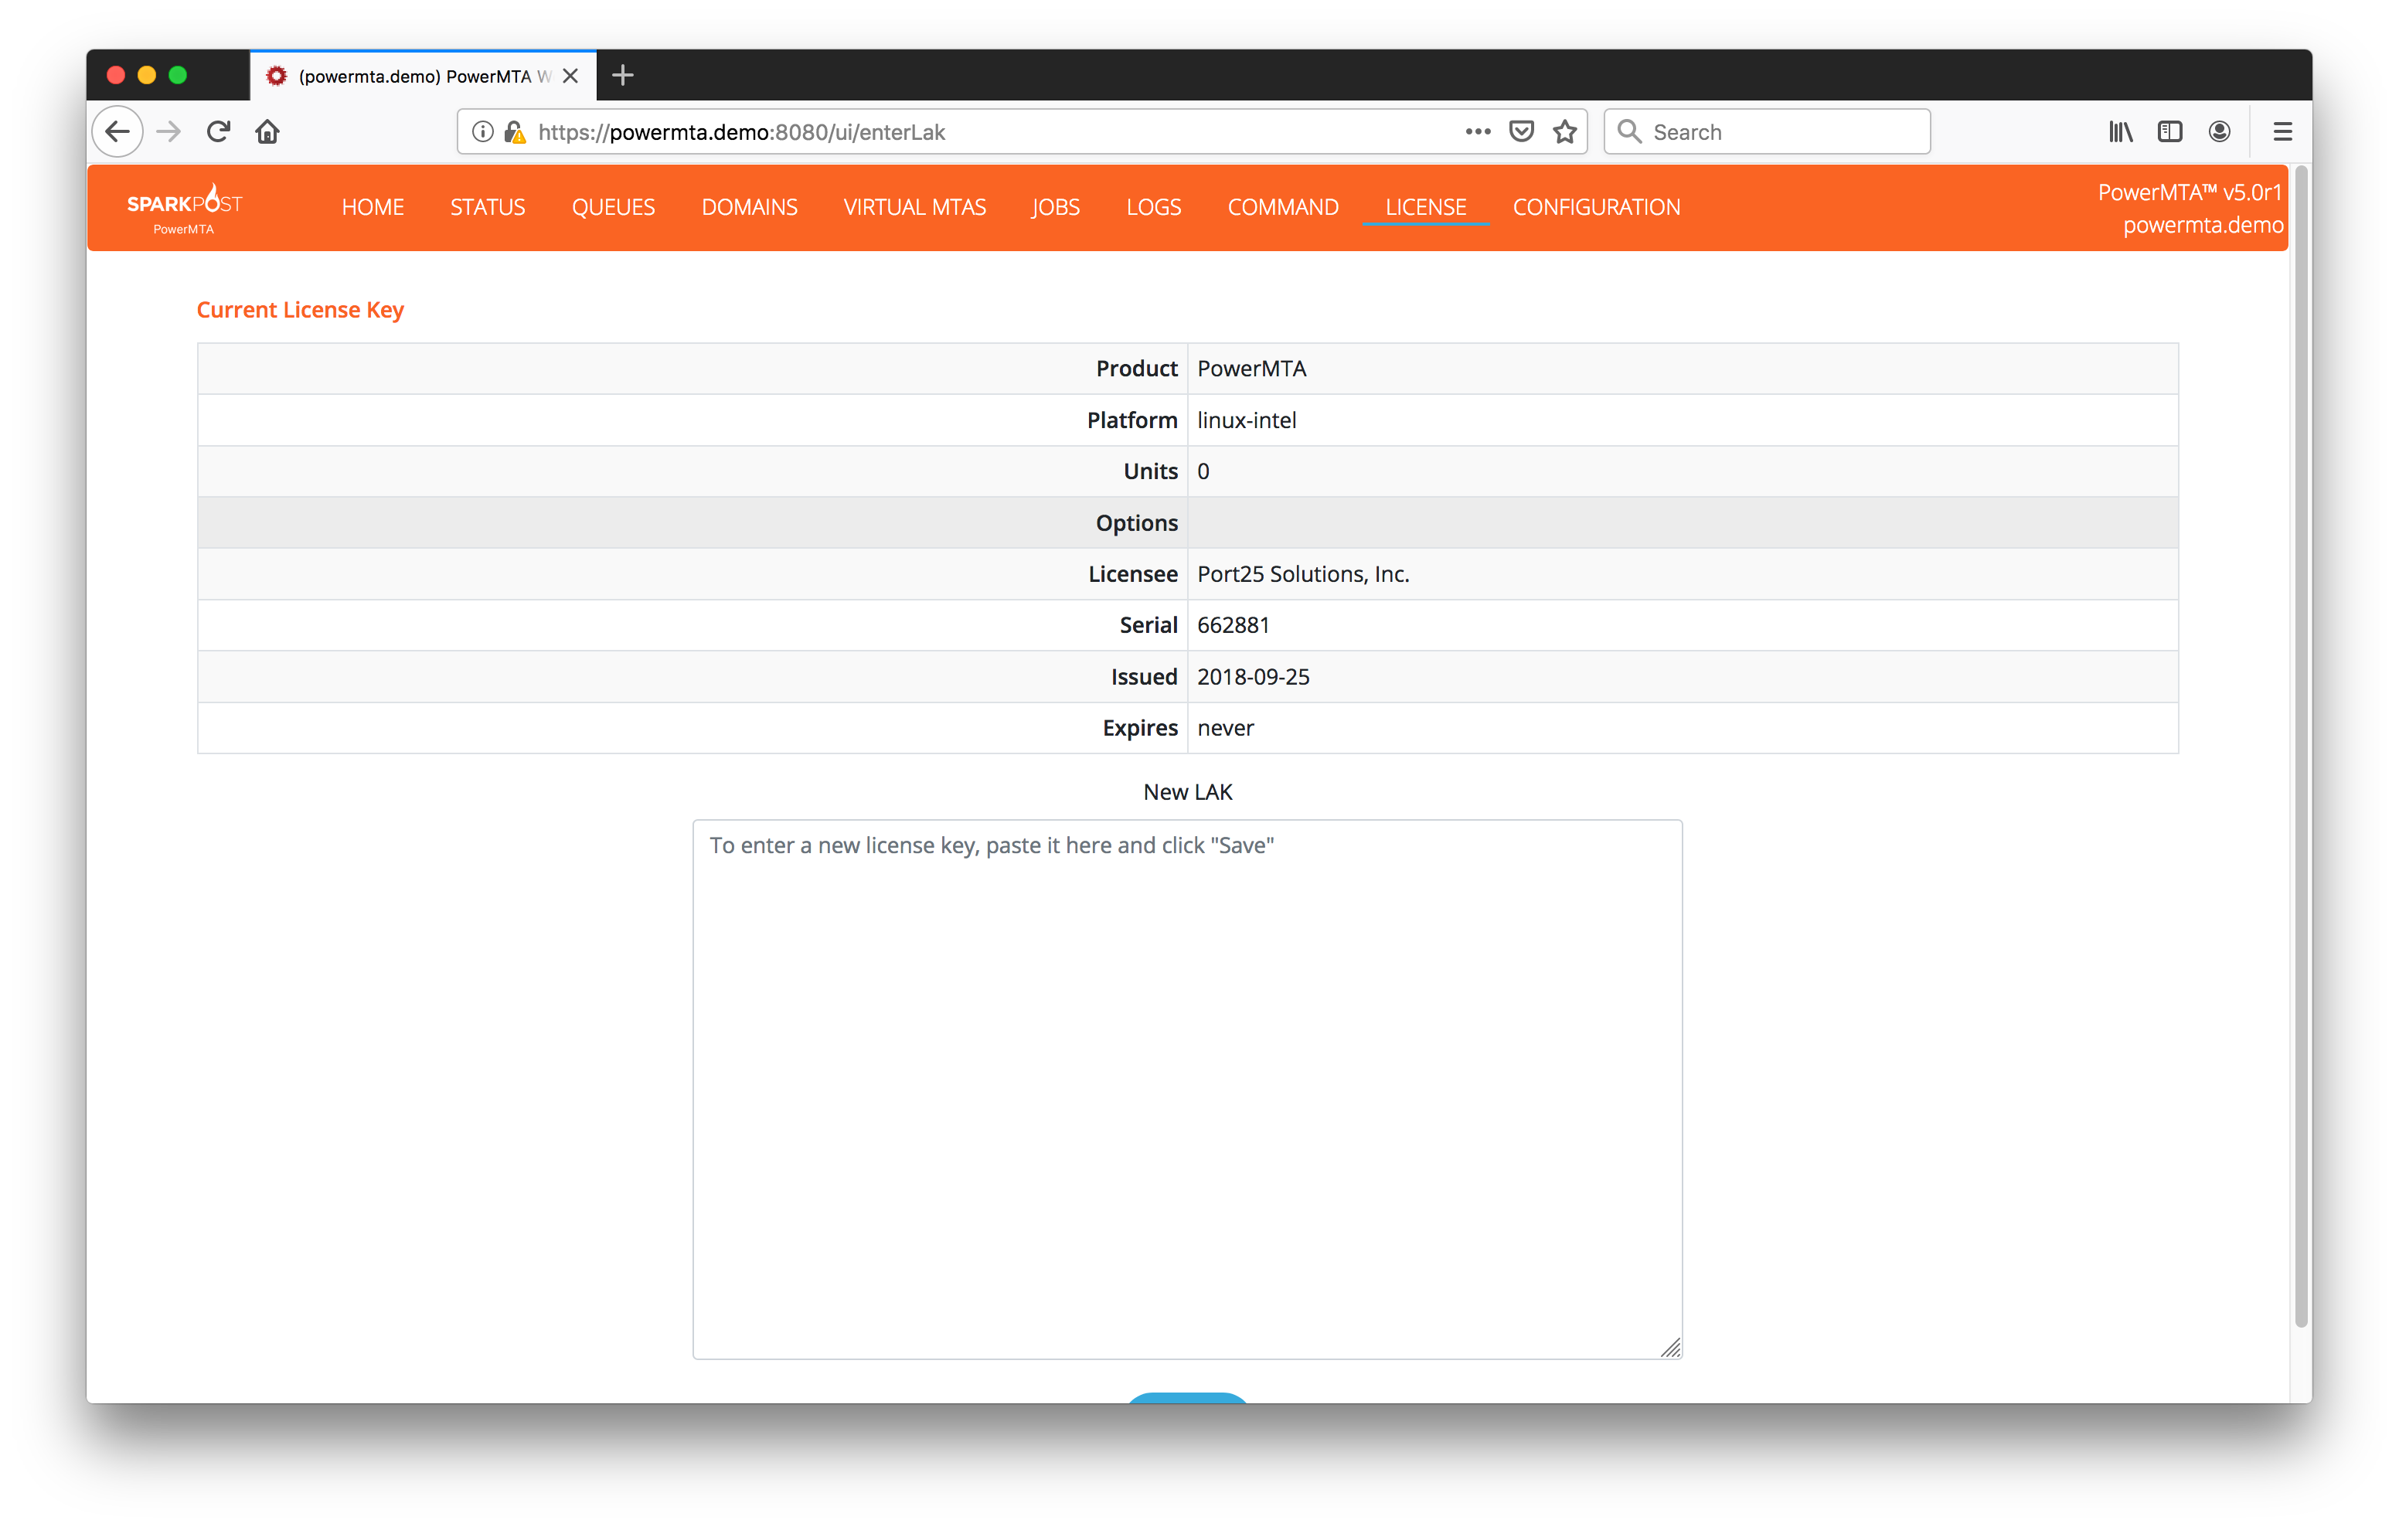
Task: Open the Firefox library icon
Action: (2120, 131)
